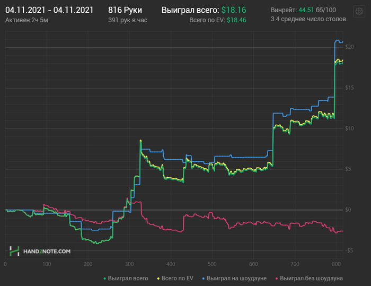Click the '$20' y-axis label
This screenshot has height=286, width=371.
click(x=349, y=47)
